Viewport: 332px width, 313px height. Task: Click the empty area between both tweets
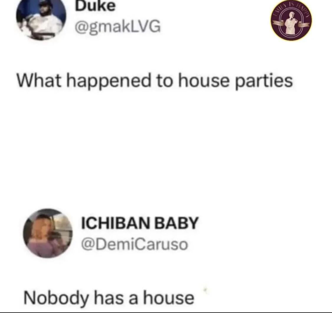pos(166,148)
